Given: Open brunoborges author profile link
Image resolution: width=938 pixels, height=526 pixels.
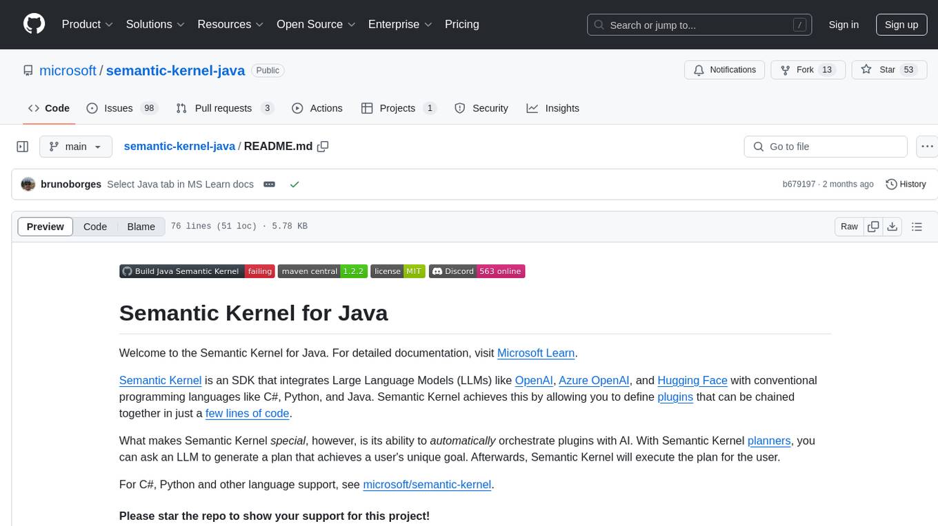Looking at the screenshot, I should (71, 185).
